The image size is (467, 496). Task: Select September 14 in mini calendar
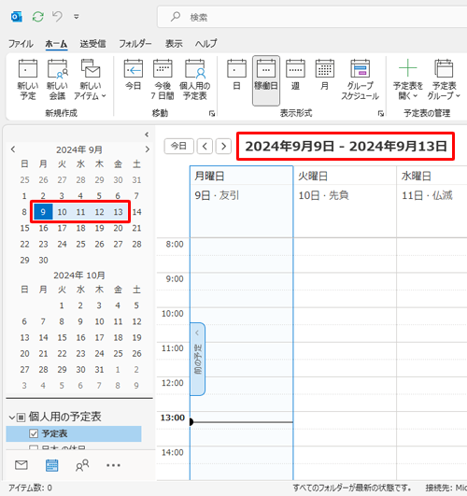pyautogui.click(x=136, y=212)
